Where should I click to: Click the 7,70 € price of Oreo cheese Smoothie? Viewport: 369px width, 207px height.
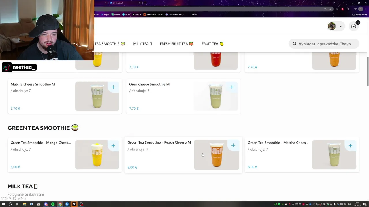click(134, 108)
